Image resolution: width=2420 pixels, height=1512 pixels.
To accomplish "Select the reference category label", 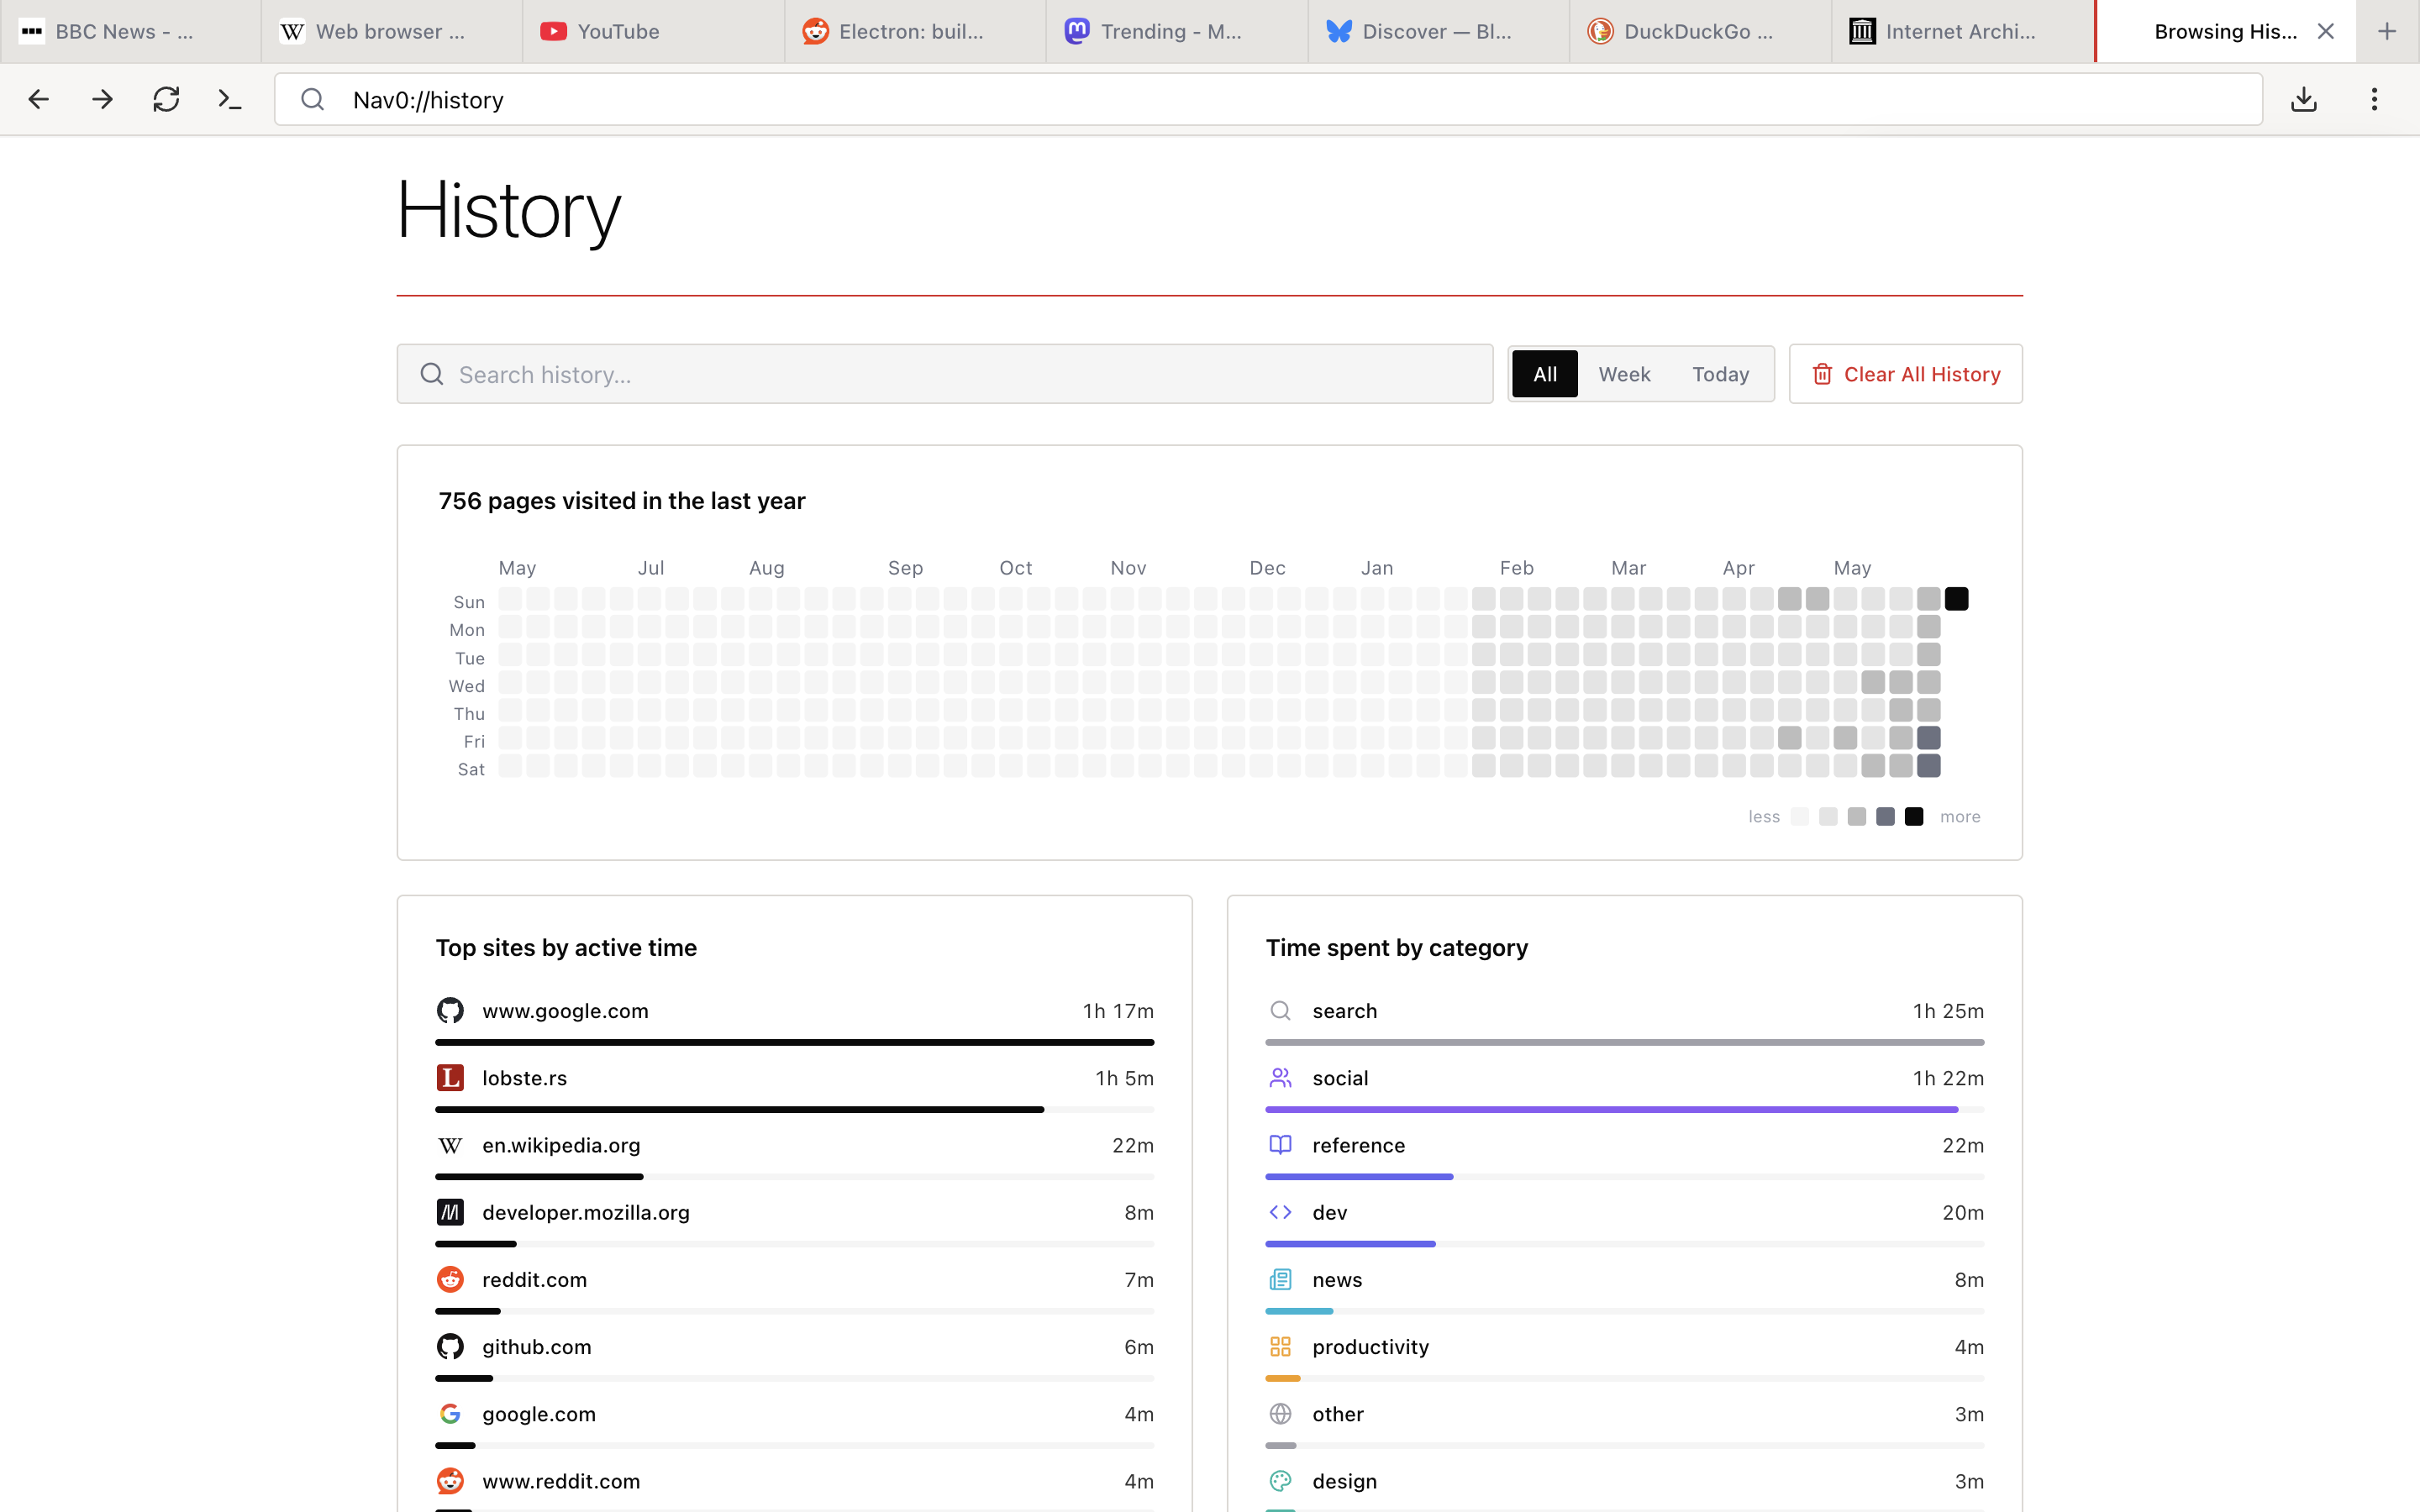I will (1358, 1145).
